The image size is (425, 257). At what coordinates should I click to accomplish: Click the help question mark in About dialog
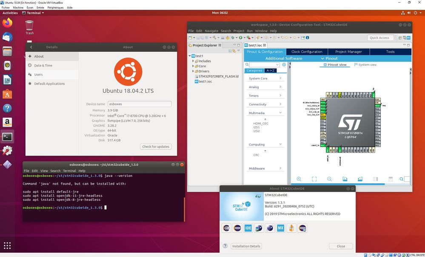point(225,246)
